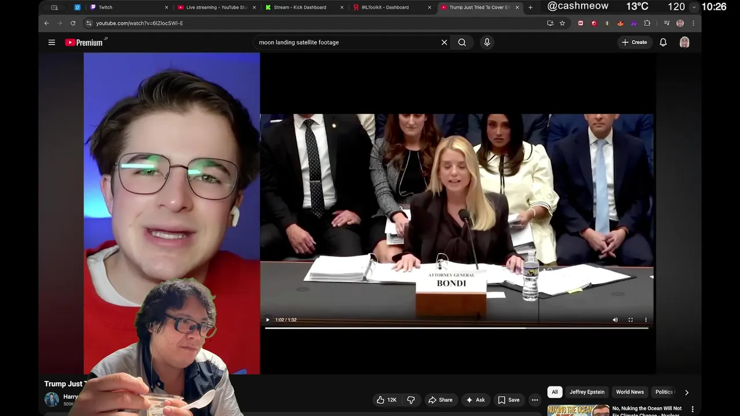Dislike the video

pyautogui.click(x=411, y=400)
